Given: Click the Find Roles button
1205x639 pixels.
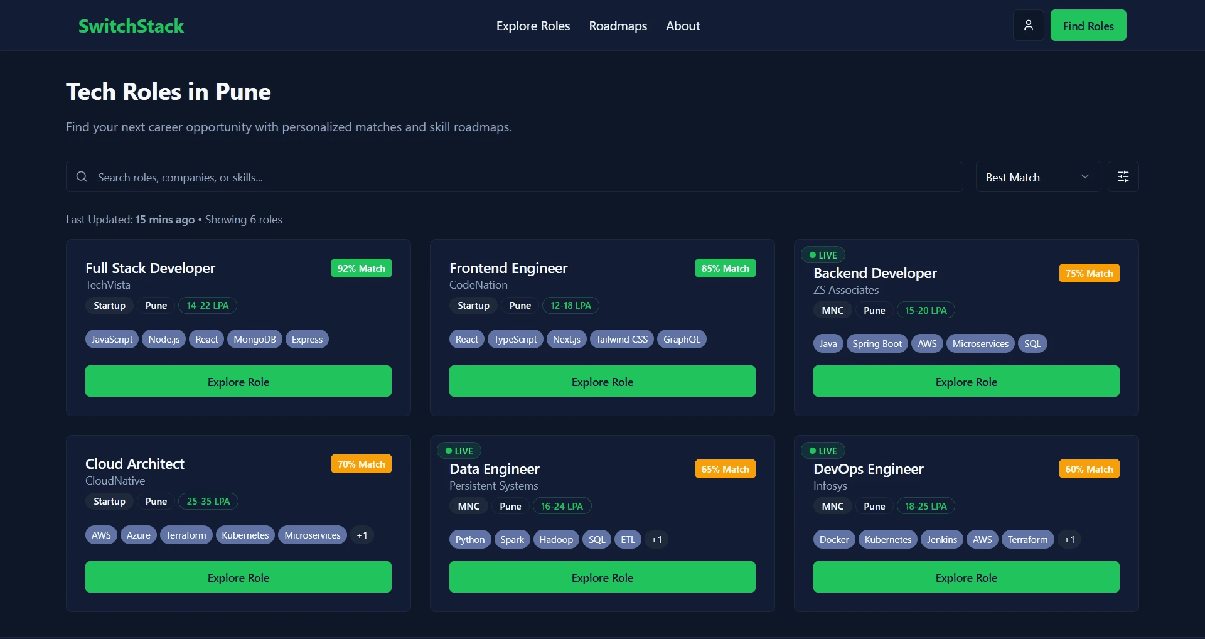Looking at the screenshot, I should 1088,25.
